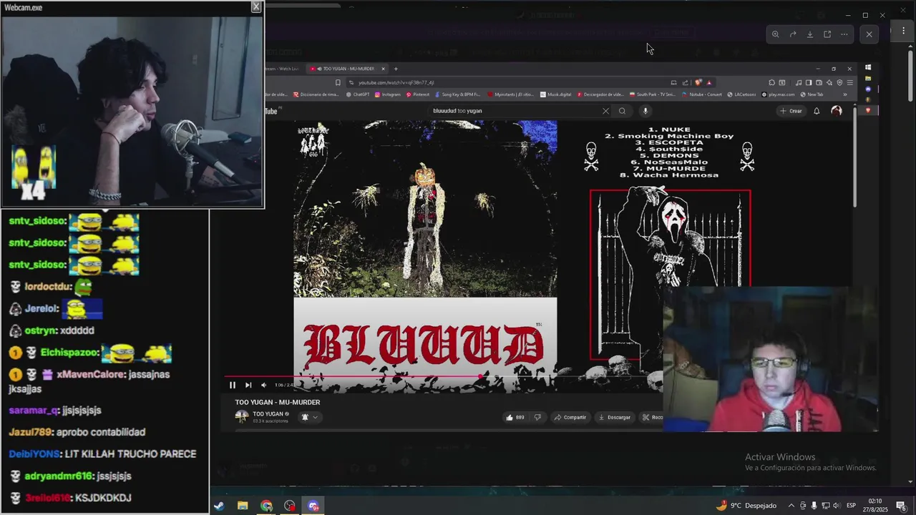This screenshot has height=515, width=916.
Task: Click chat message from Jazul789
Action: coord(77,432)
